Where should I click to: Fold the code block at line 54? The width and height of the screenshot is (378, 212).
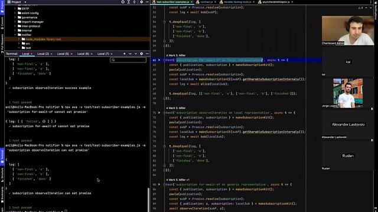pos(164,22)
